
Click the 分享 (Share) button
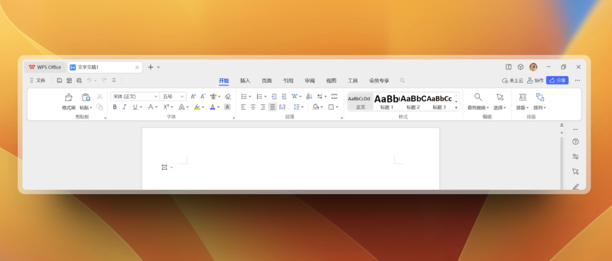(x=557, y=80)
